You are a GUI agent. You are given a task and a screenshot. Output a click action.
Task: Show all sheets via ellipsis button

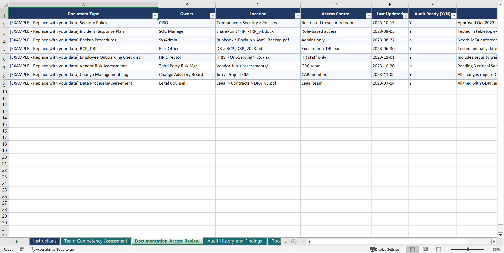click(285, 241)
